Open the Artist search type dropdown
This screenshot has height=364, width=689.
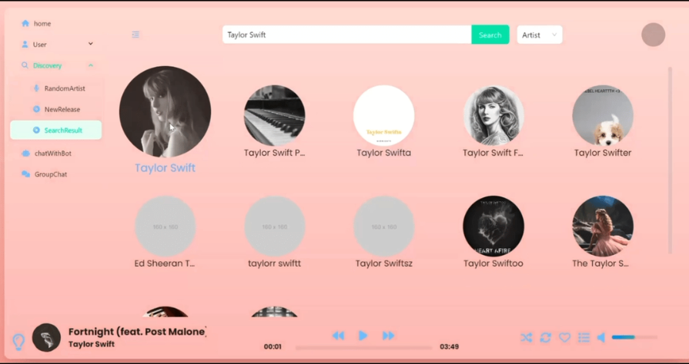point(540,35)
